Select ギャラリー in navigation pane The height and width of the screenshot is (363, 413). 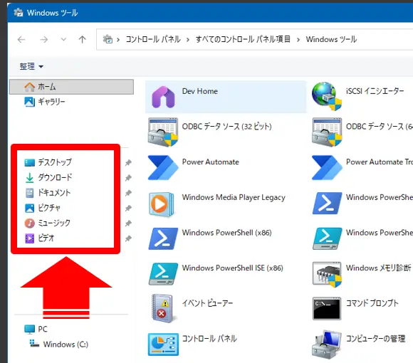[45, 102]
